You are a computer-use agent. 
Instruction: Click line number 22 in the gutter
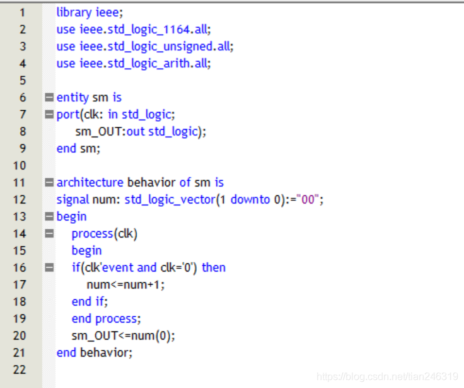point(20,370)
